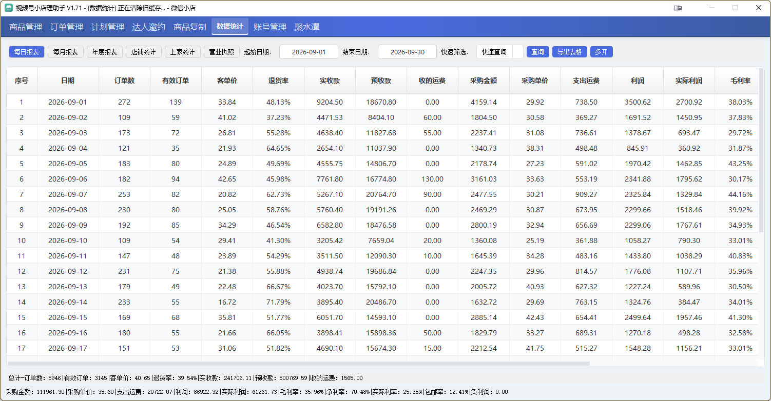
Task: Click the green app icon in the title bar
Action: [8, 8]
